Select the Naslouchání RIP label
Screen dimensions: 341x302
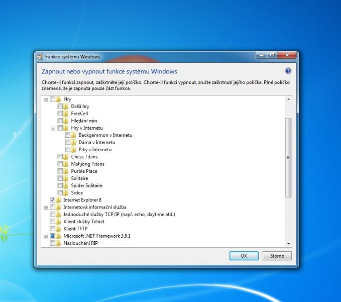pos(80,243)
